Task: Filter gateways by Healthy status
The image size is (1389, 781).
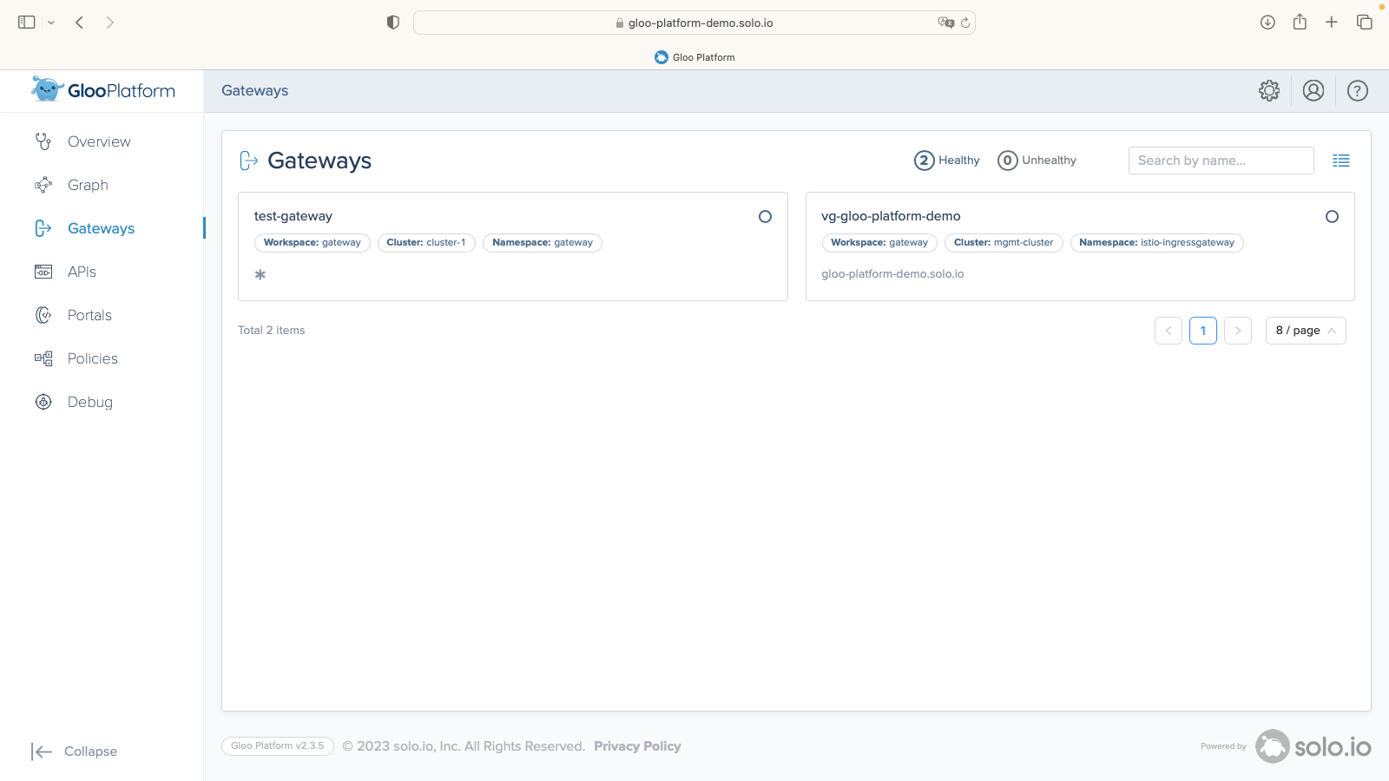Action: pyautogui.click(x=946, y=161)
